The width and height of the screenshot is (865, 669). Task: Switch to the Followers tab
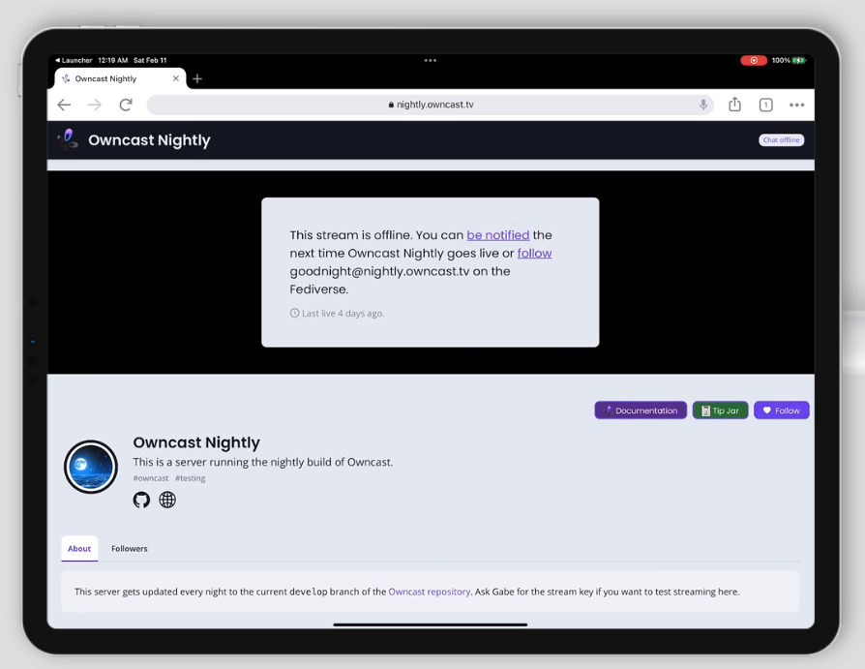pos(129,548)
